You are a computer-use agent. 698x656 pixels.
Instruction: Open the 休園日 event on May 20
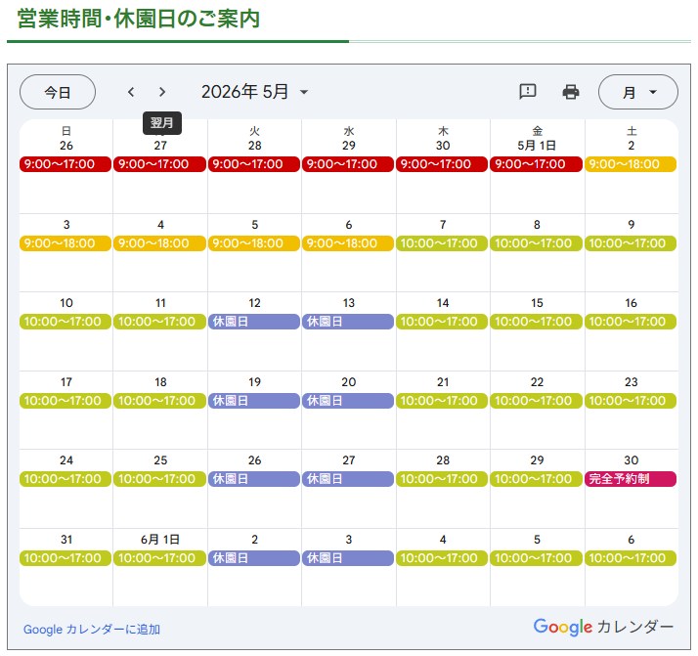pos(348,401)
